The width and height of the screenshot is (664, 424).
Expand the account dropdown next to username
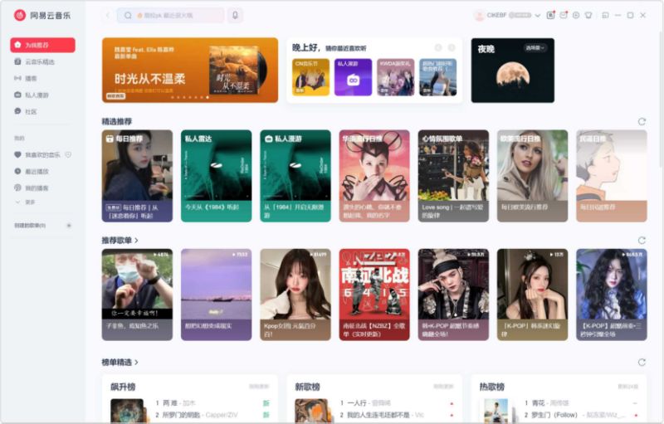pyautogui.click(x=537, y=15)
